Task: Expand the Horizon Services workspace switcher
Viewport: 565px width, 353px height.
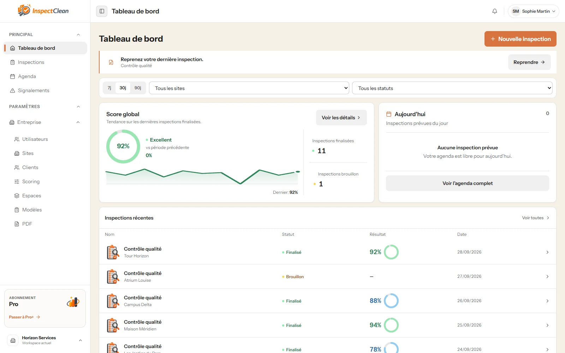Action: point(81,340)
